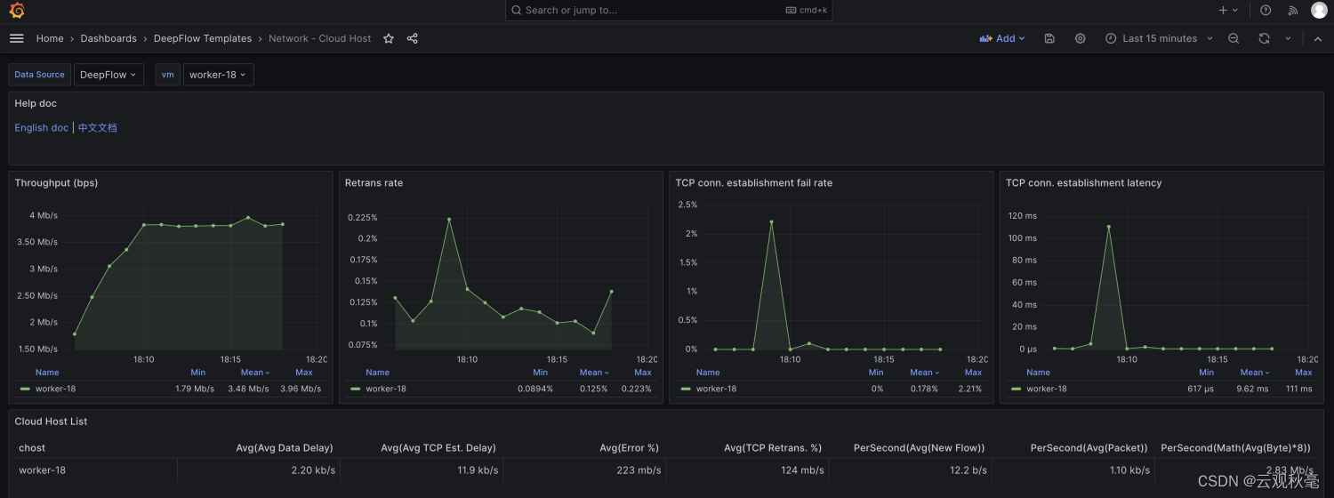Zoom out time range magnifier icon
1334x498 pixels.
coord(1234,38)
